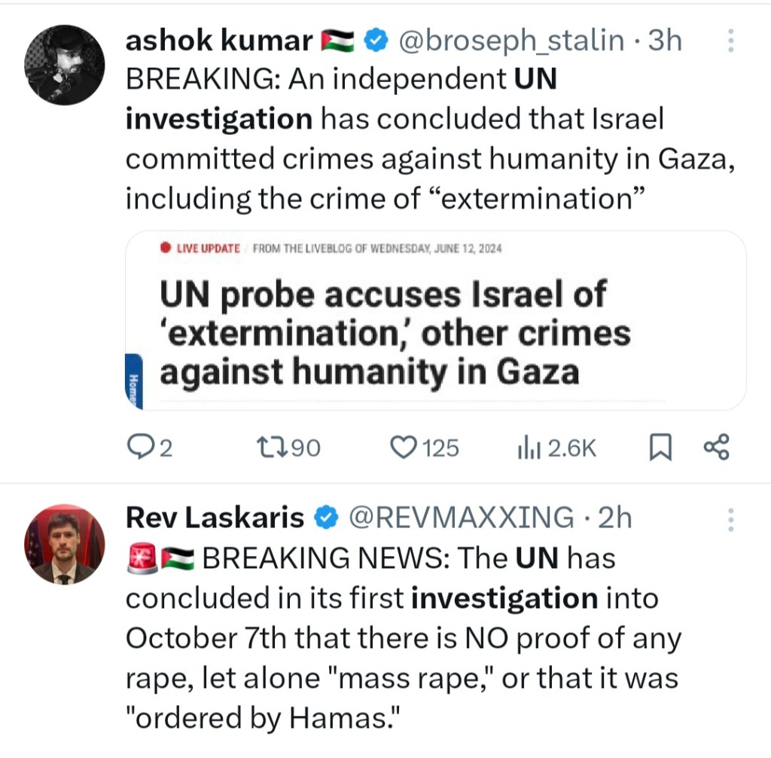Open more options for Rev Laskaris's tweet
771x758 pixels.
pyautogui.click(x=730, y=519)
